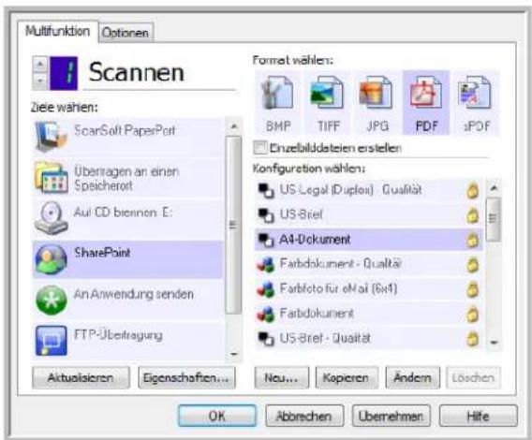Click lock icon on US-Brief - Qualität row

pyautogui.click(x=472, y=339)
